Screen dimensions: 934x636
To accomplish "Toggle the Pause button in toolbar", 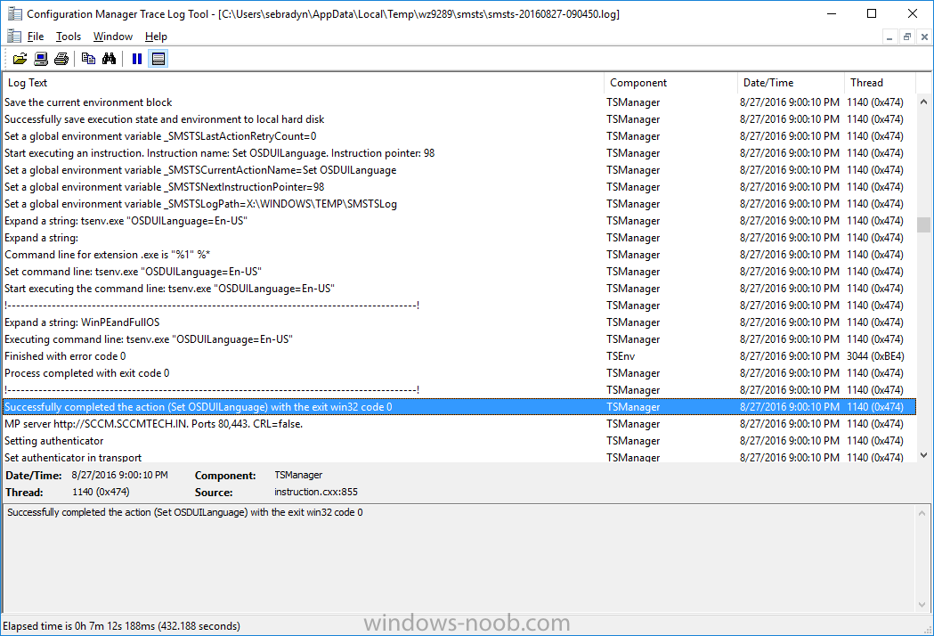I will pyautogui.click(x=137, y=59).
